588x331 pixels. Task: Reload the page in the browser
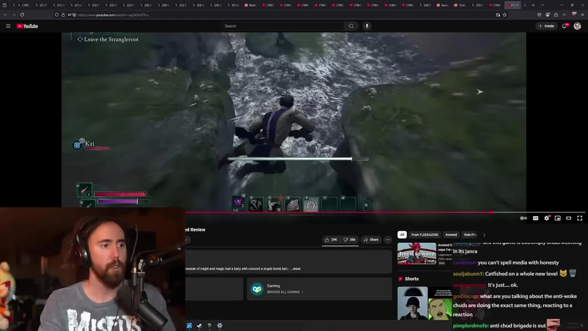(22, 15)
